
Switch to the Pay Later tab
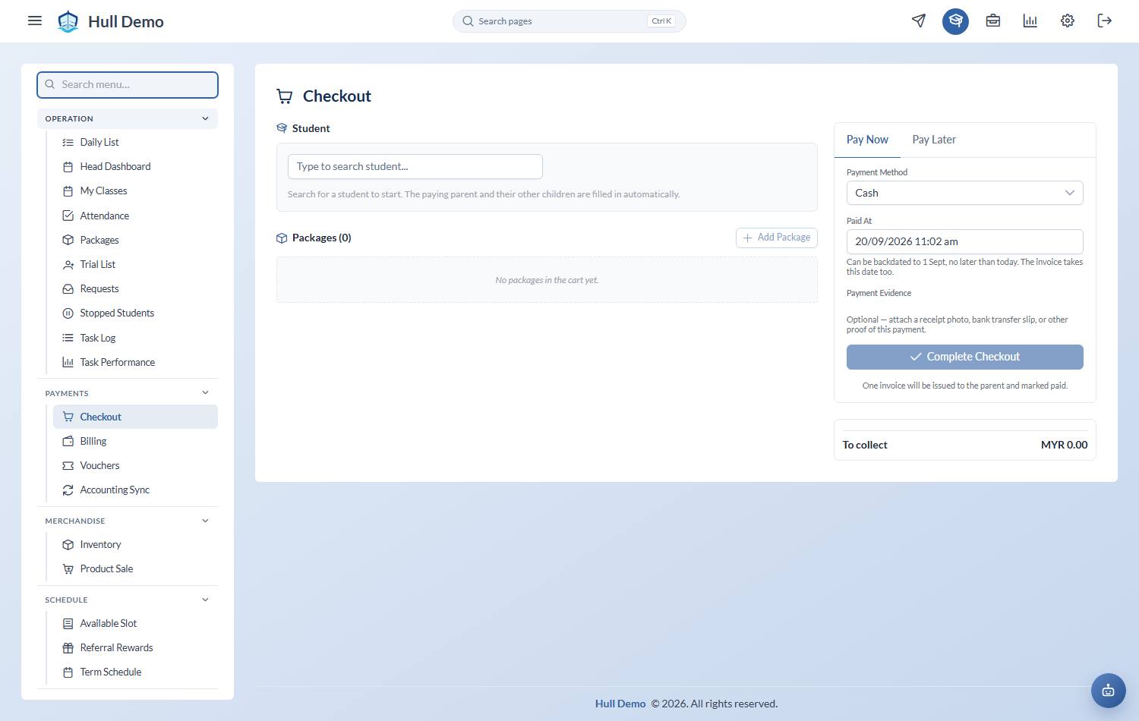point(933,140)
